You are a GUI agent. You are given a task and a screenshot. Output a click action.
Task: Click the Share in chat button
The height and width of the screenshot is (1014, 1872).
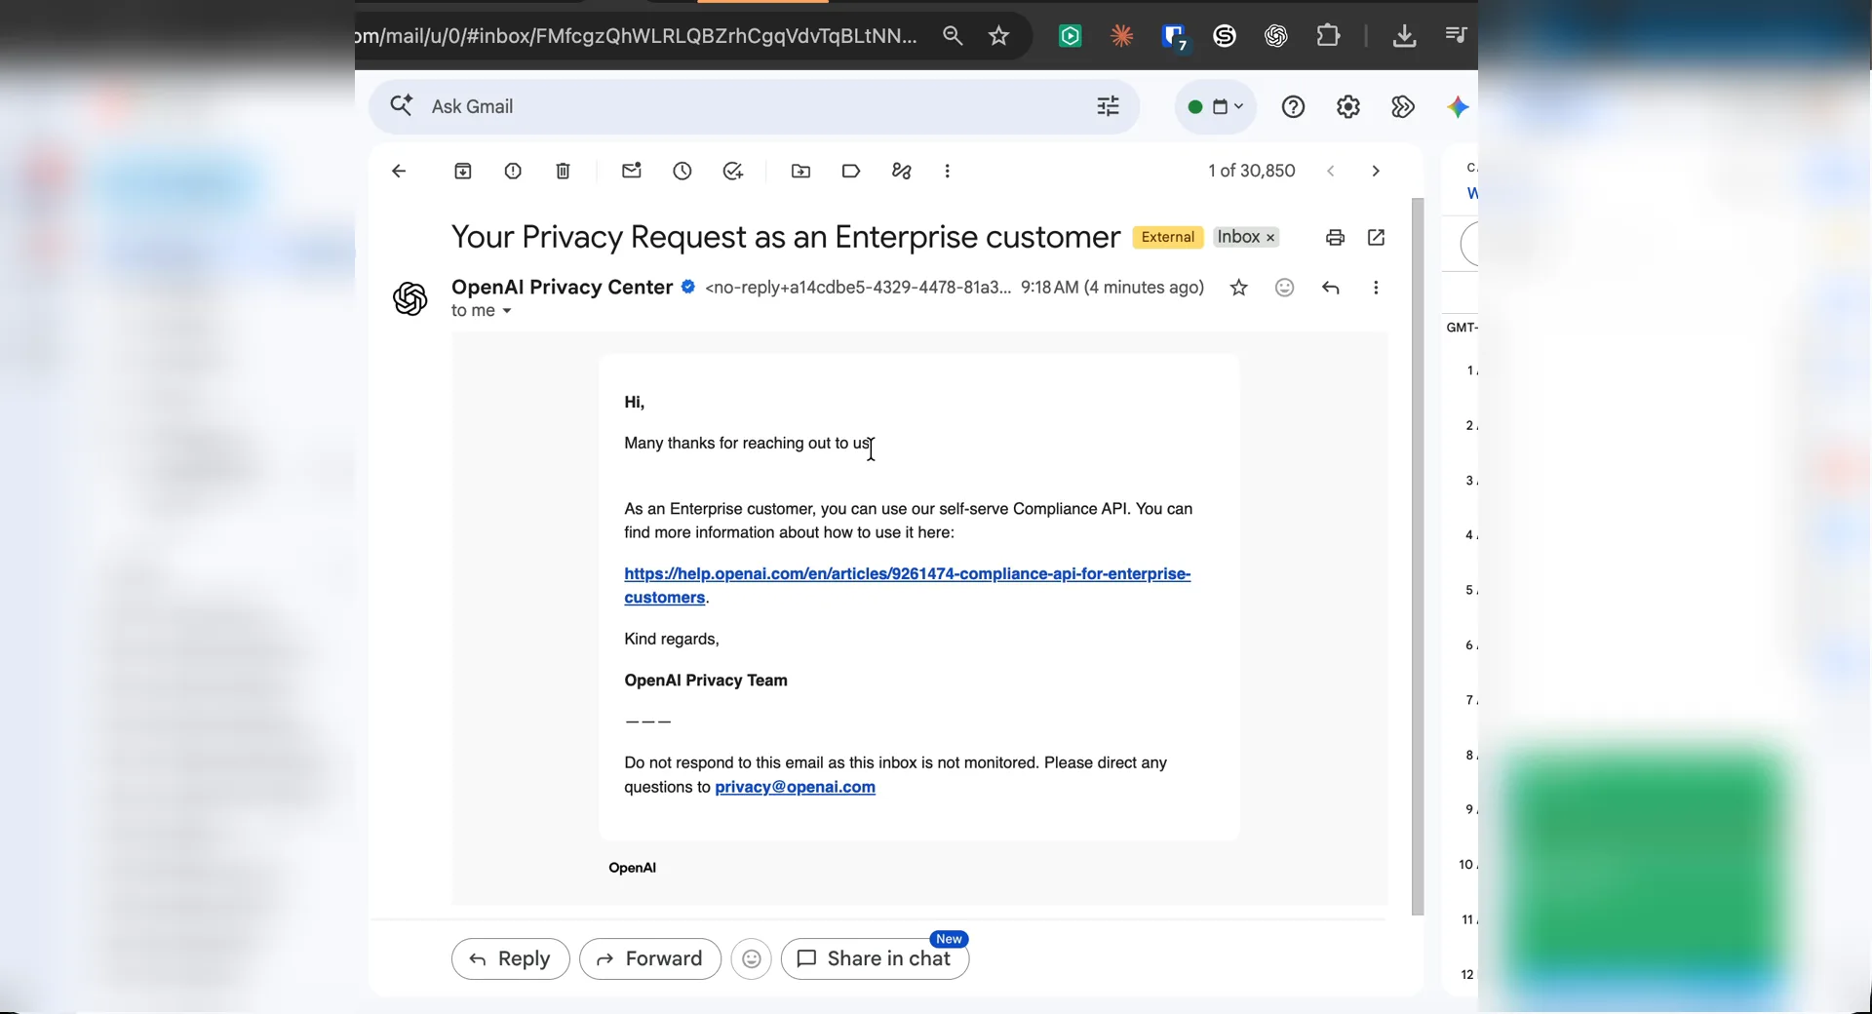(x=875, y=959)
